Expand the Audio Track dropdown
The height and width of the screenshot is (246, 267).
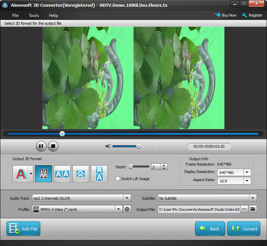pos(127,198)
